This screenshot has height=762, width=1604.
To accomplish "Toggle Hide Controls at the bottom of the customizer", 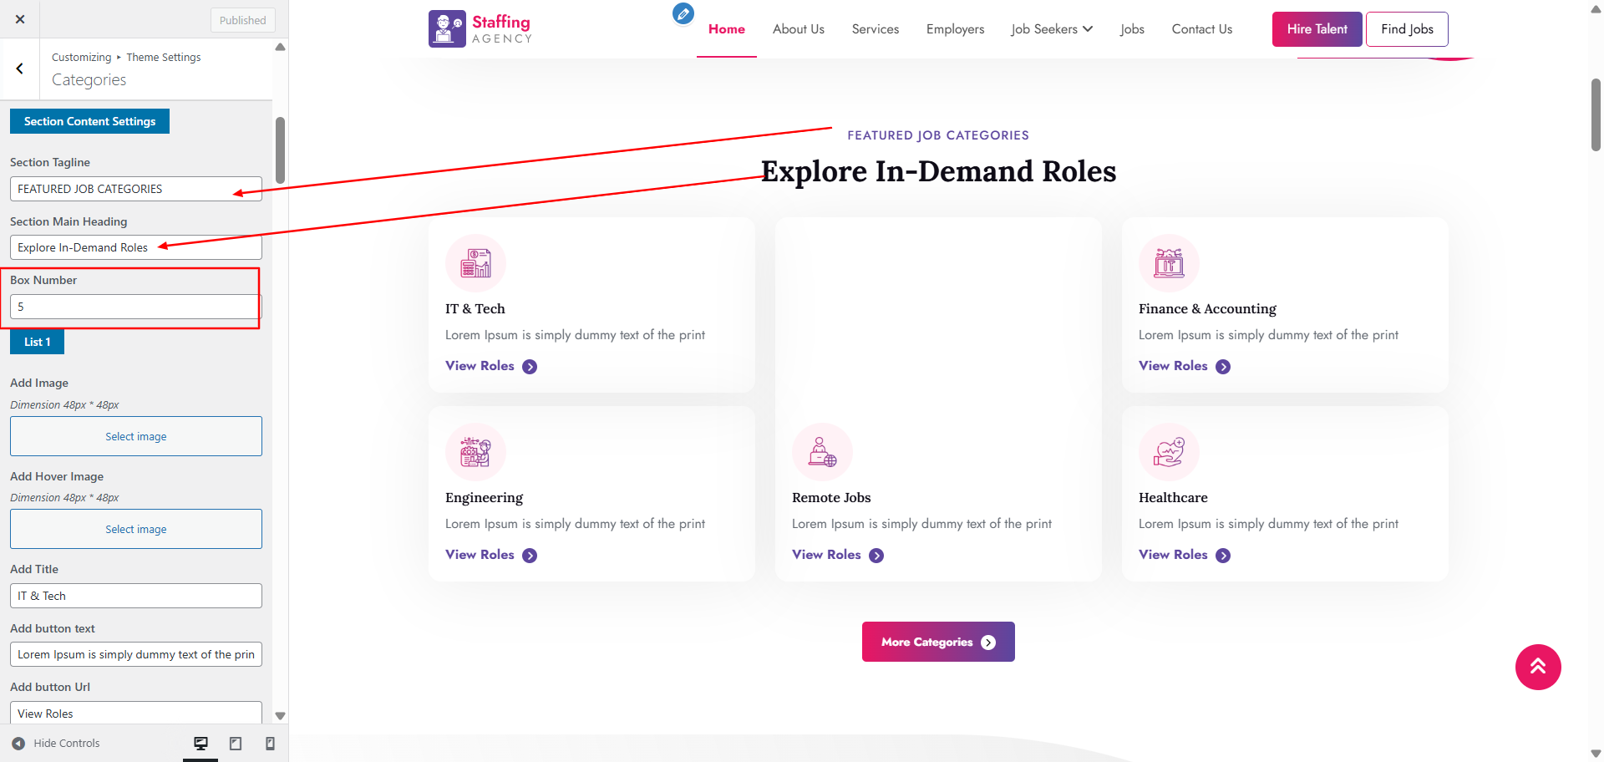I will click(x=56, y=743).
